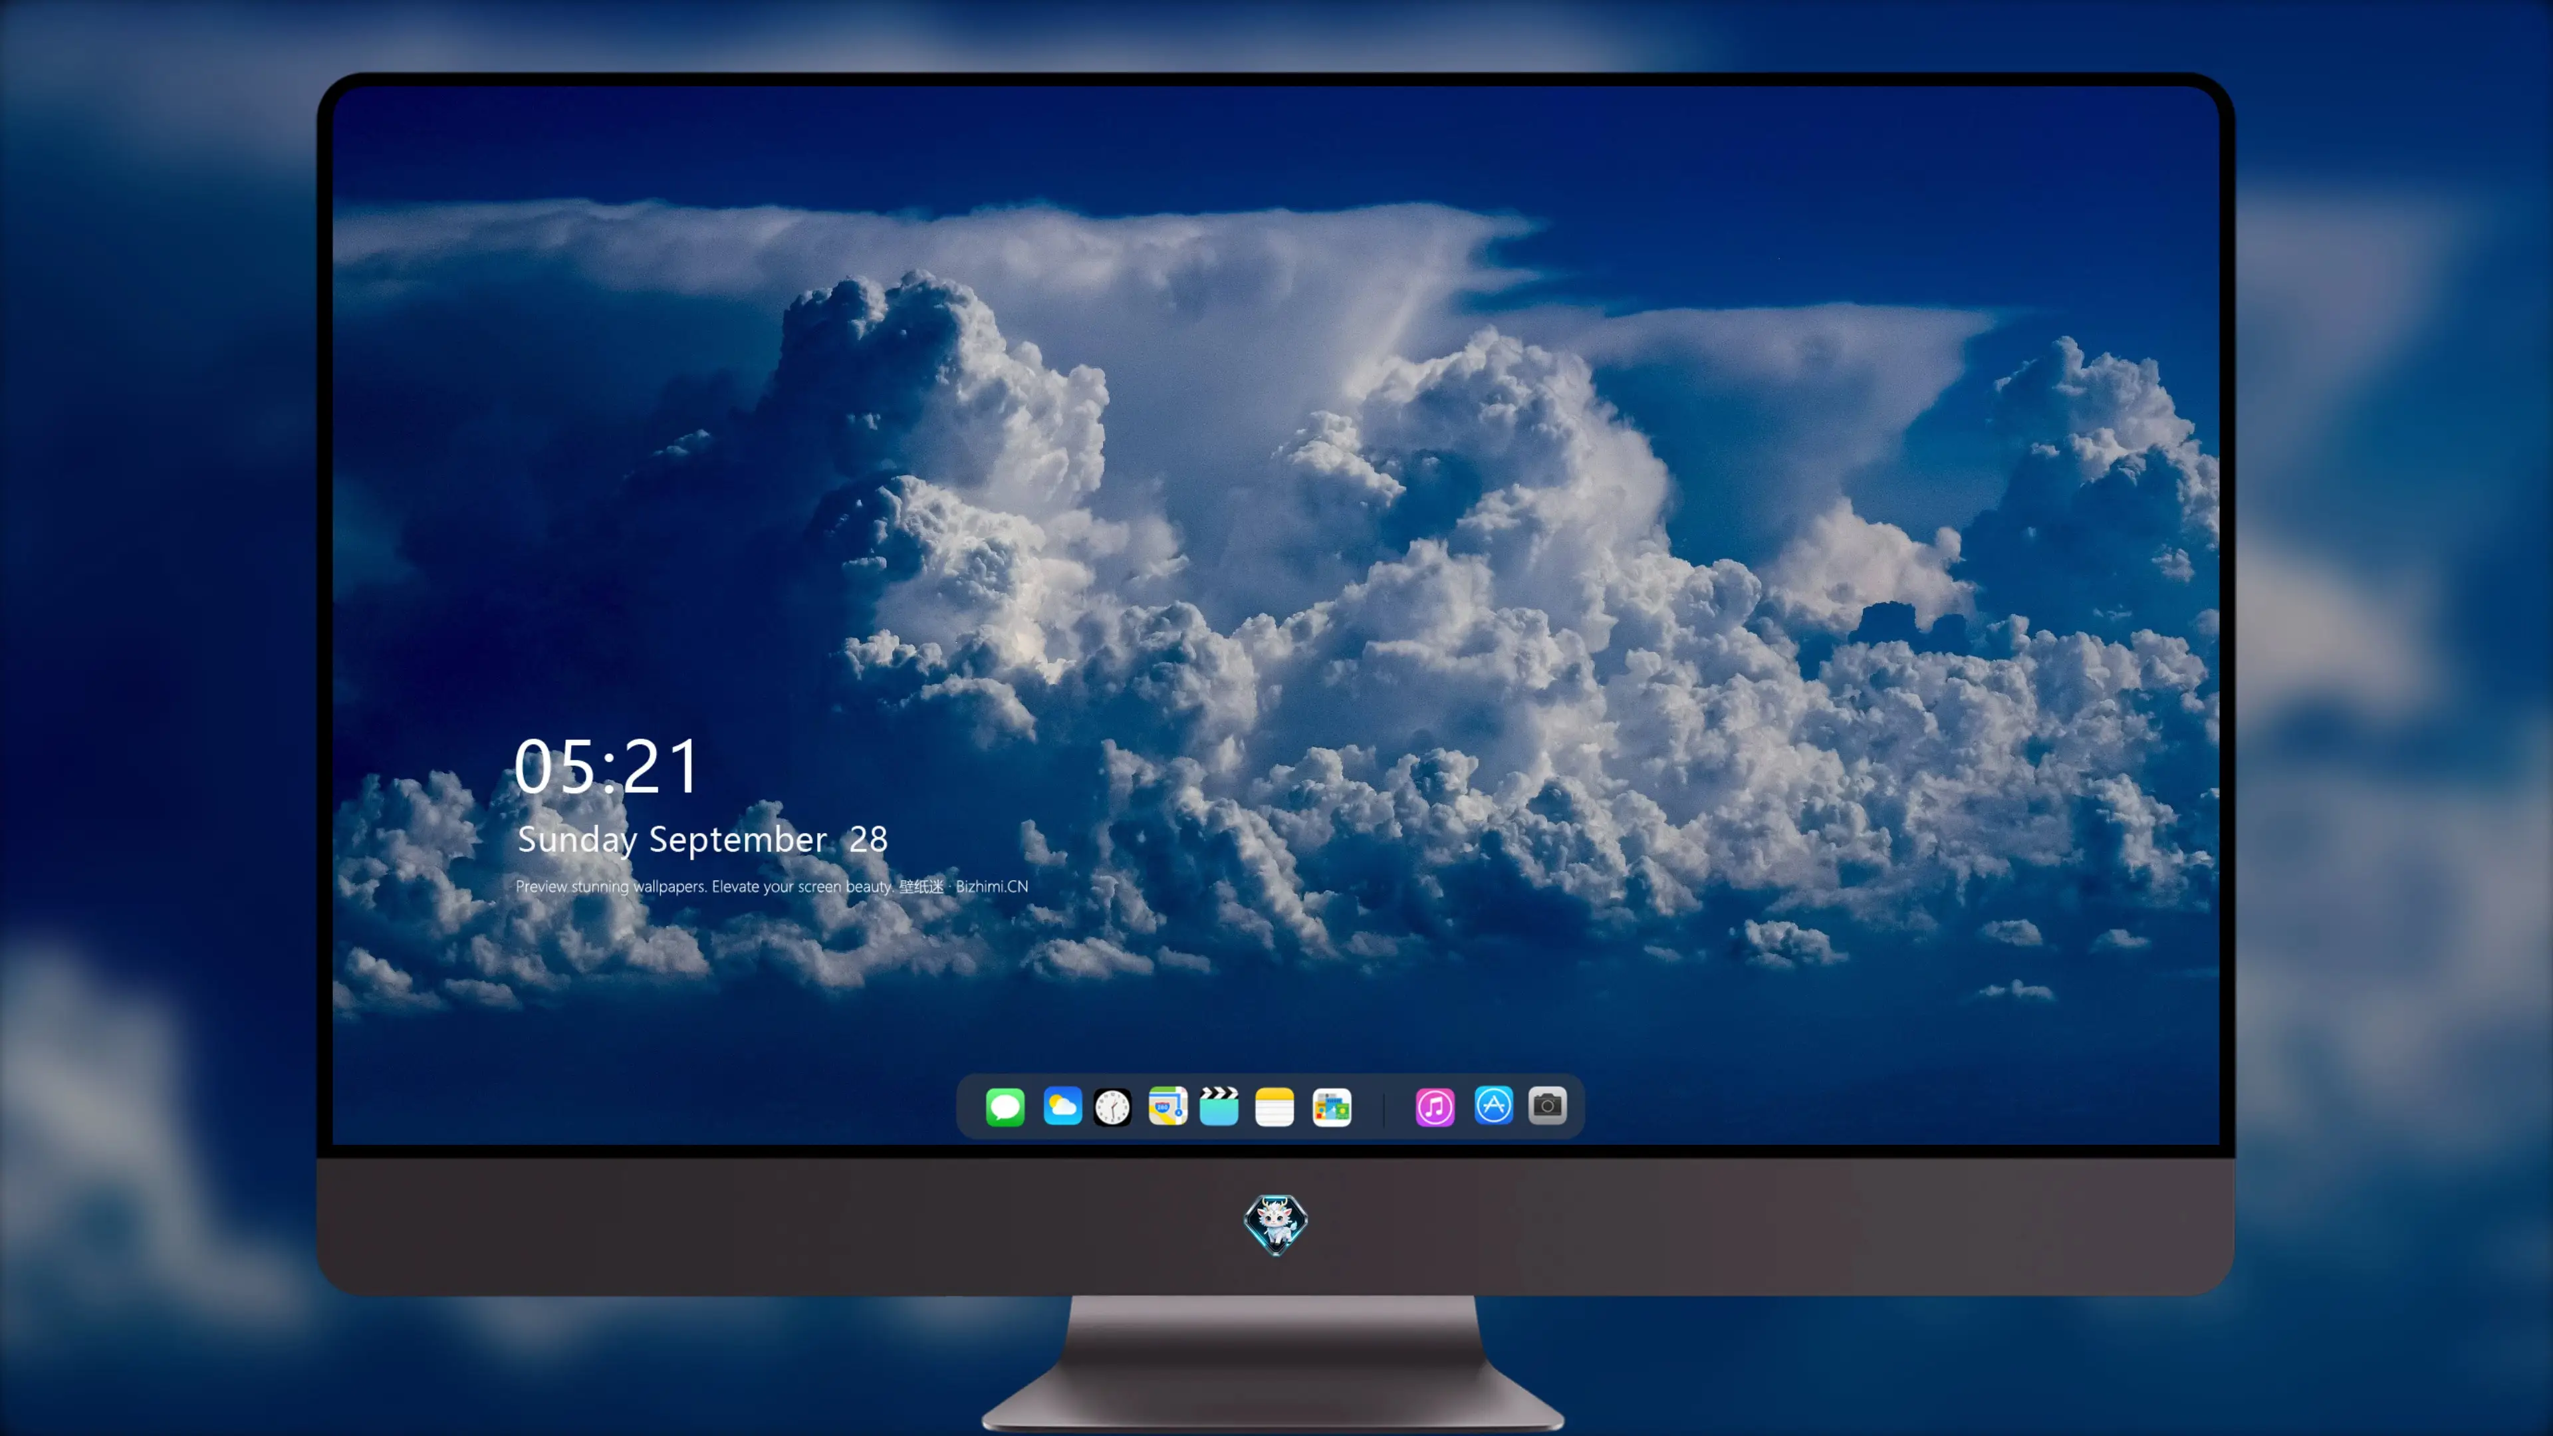Open the Weather app icon
Image resolution: width=2553 pixels, height=1436 pixels.
(1062, 1106)
